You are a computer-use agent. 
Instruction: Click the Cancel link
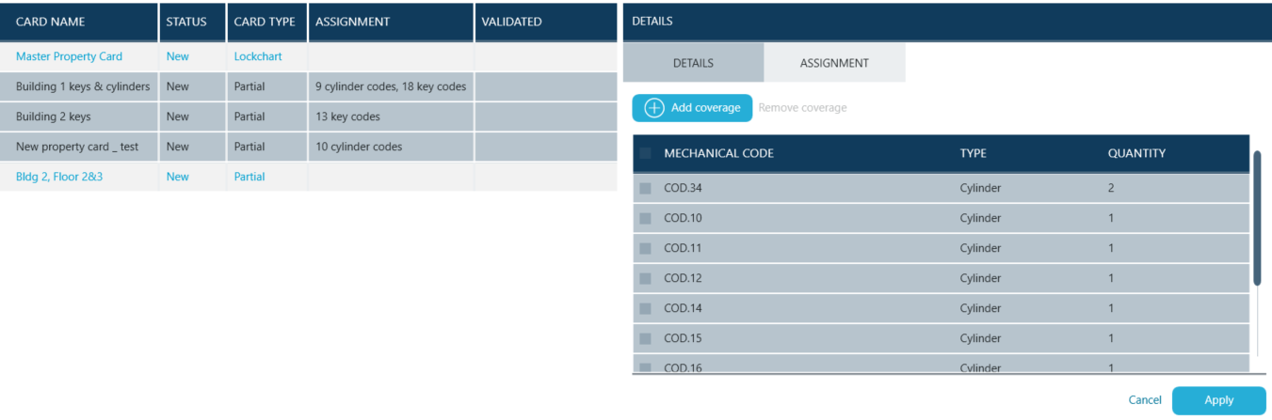tap(1144, 400)
